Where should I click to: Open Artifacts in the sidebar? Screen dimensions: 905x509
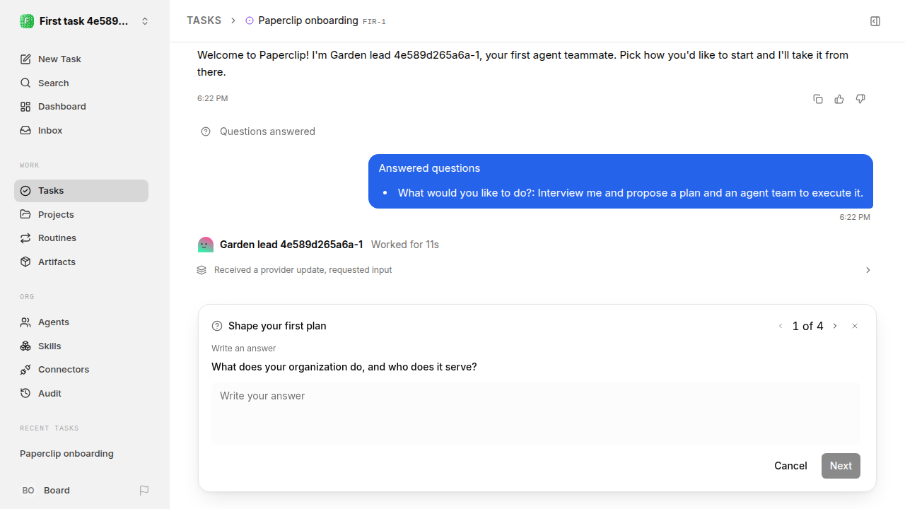(81, 262)
